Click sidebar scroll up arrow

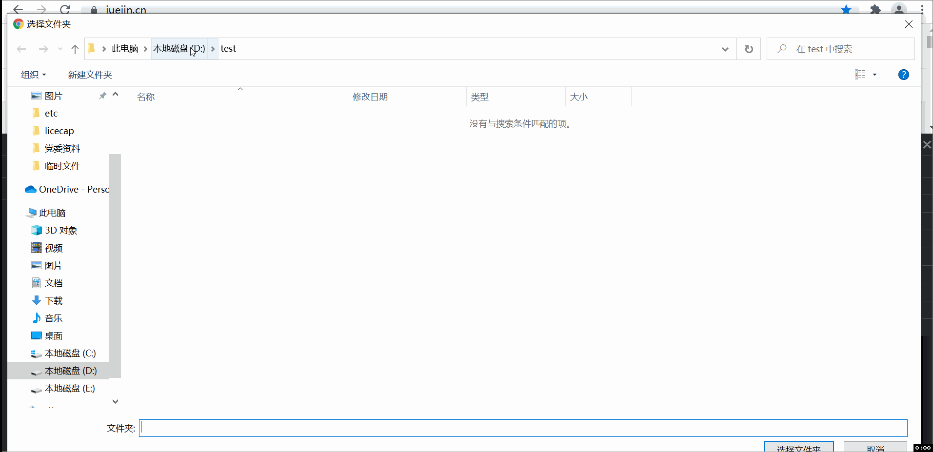tap(115, 95)
